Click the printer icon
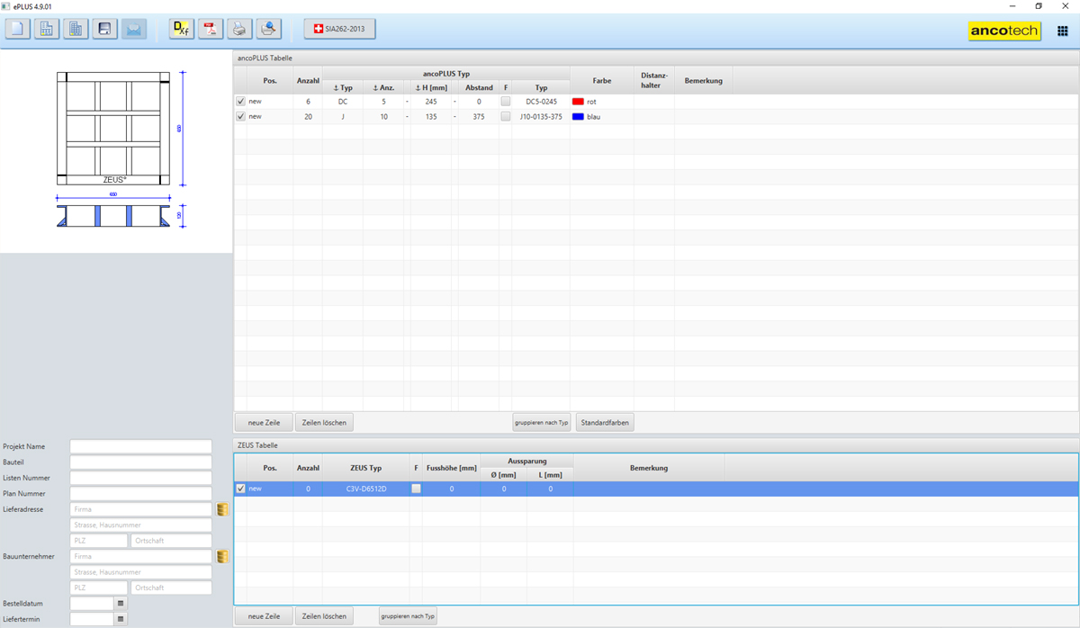Screen dimensions: 1080x628 239,29
